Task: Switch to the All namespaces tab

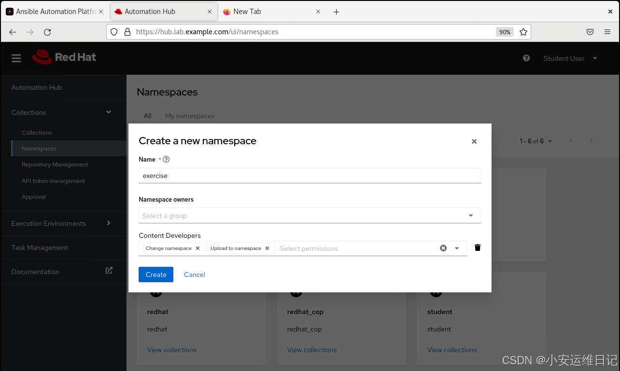Action: [x=147, y=116]
